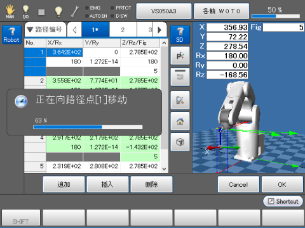Click the Y/Ry column header
This screenshot has width=305, height=228.
pos(102,43)
